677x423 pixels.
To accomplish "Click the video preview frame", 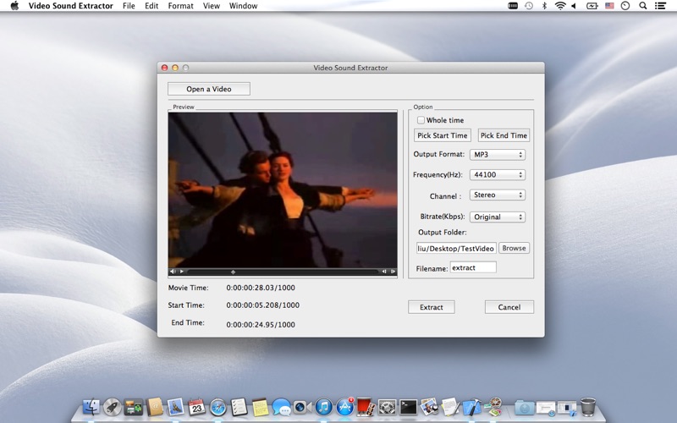I will (x=283, y=190).
